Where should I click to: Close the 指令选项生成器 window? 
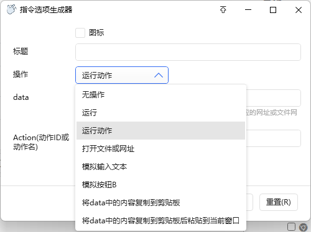(299, 10)
